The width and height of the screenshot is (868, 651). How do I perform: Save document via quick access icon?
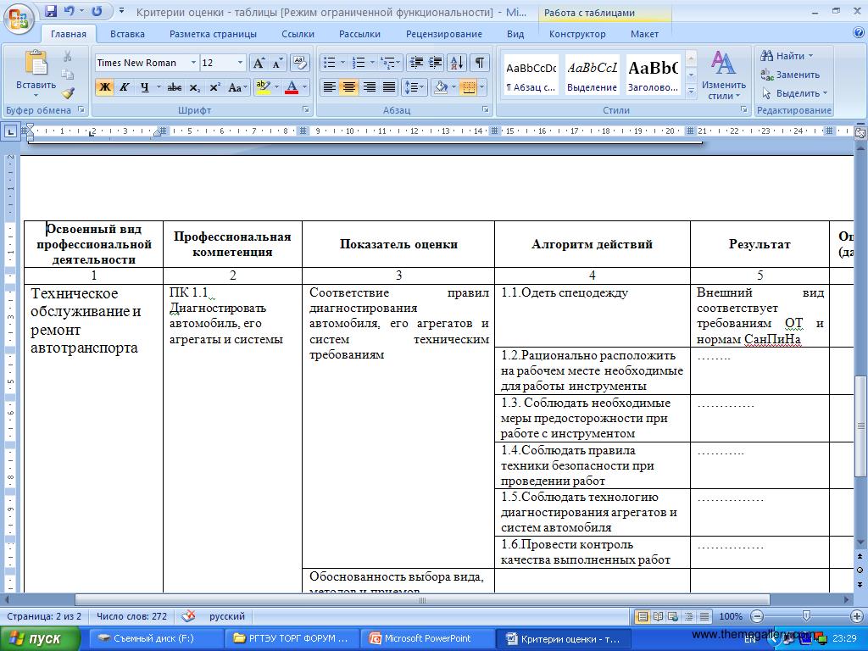(x=50, y=11)
